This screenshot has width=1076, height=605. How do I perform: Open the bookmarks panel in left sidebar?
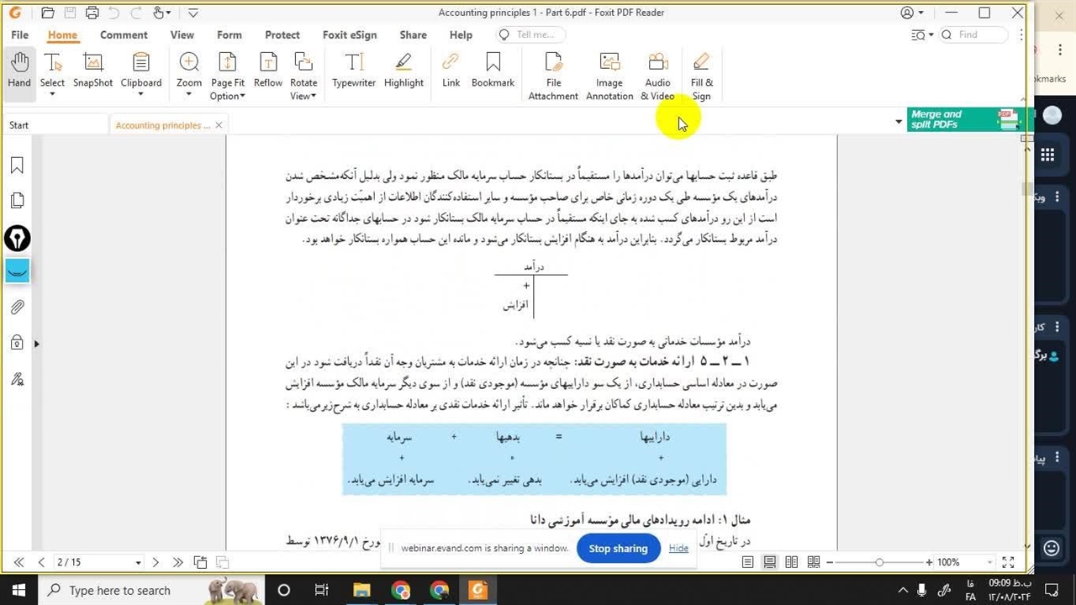[17, 166]
